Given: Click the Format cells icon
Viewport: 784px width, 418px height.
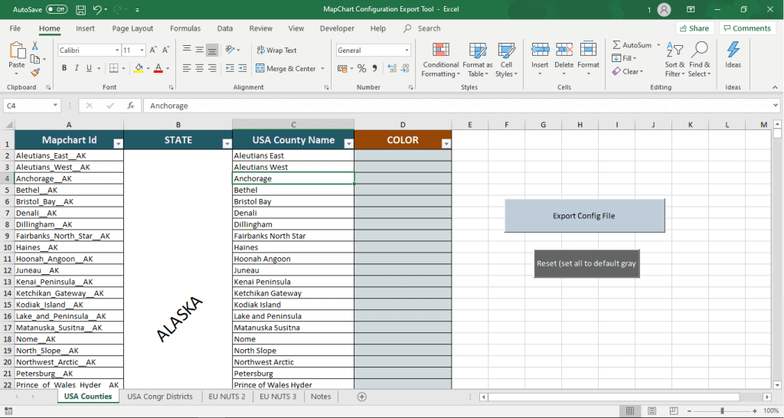Looking at the screenshot, I should point(589,50).
